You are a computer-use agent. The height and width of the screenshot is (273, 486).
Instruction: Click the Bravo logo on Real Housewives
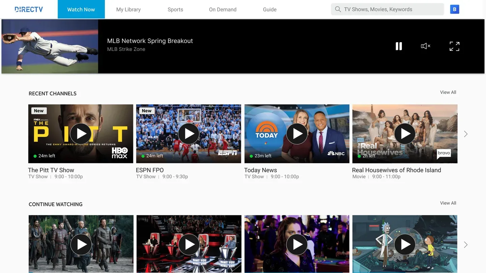444,153
